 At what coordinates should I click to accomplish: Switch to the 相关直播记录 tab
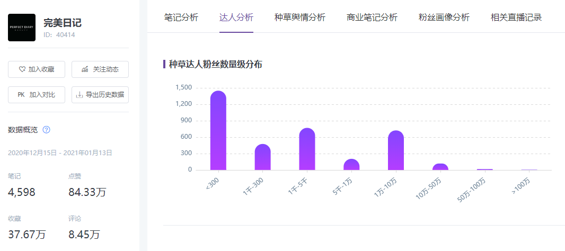coord(516,17)
